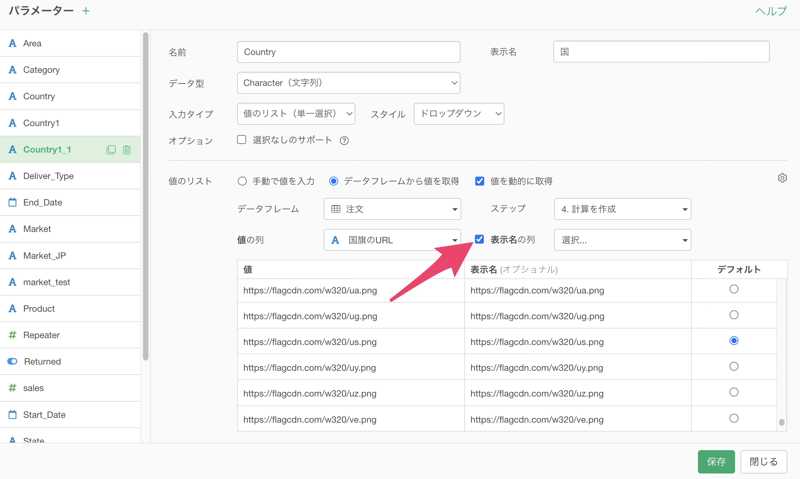Add a new parameter with plus icon
This screenshot has width=800, height=479.
[x=86, y=11]
